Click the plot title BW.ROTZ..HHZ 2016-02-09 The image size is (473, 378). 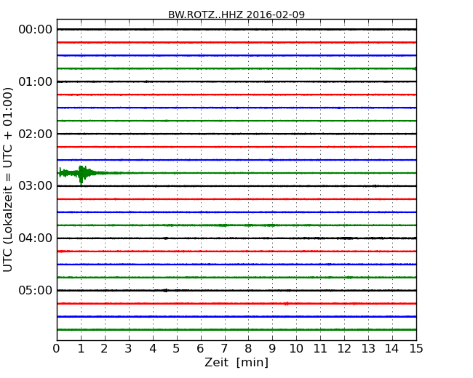[236, 15]
